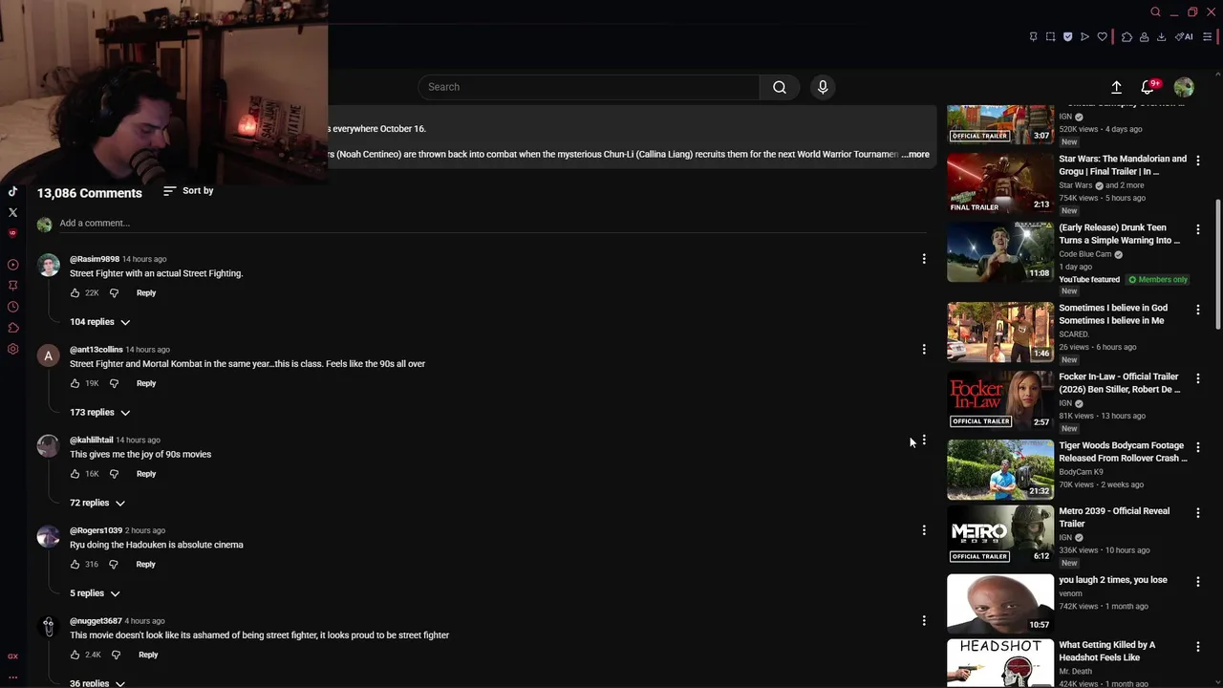1223x688 pixels.
Task: Open the AI assistant toolbar button
Action: [x=1184, y=37]
